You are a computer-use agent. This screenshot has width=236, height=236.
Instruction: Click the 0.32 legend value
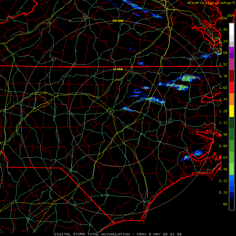pyautogui.click(x=223, y=181)
